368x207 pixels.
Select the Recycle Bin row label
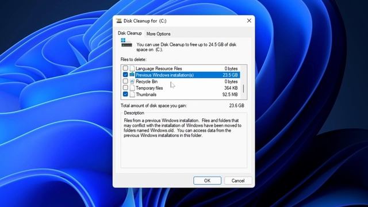(x=147, y=82)
